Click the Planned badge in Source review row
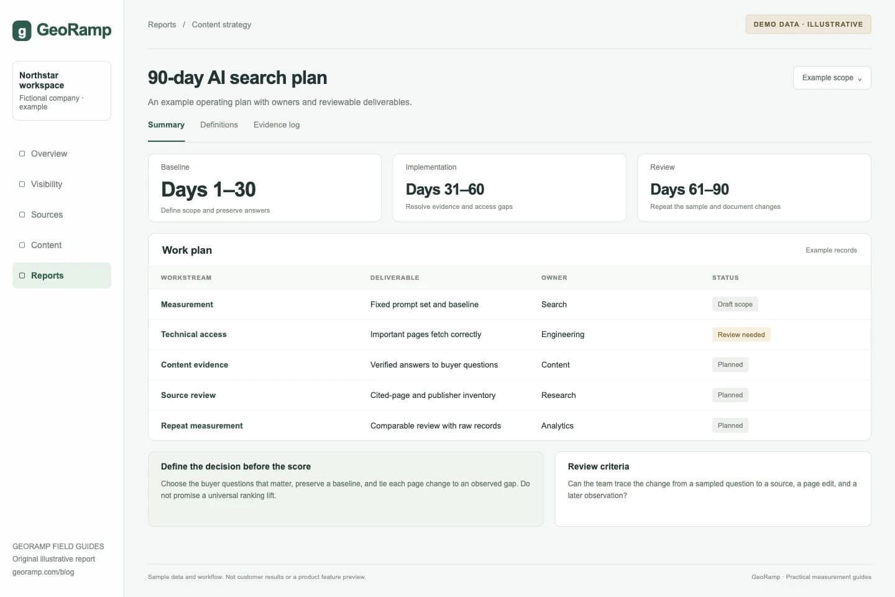 click(x=730, y=396)
